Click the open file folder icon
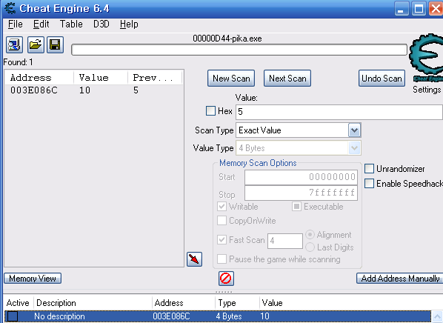 click(36, 45)
